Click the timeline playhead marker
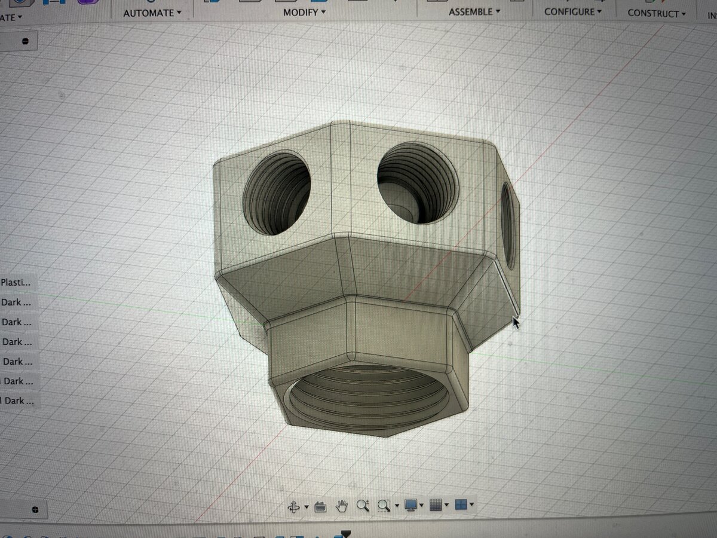 (x=345, y=533)
